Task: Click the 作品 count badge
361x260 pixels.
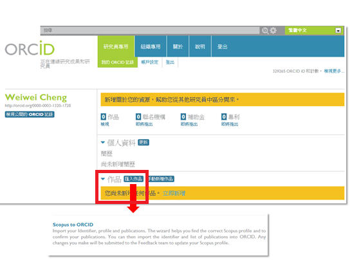Action: coord(104,116)
